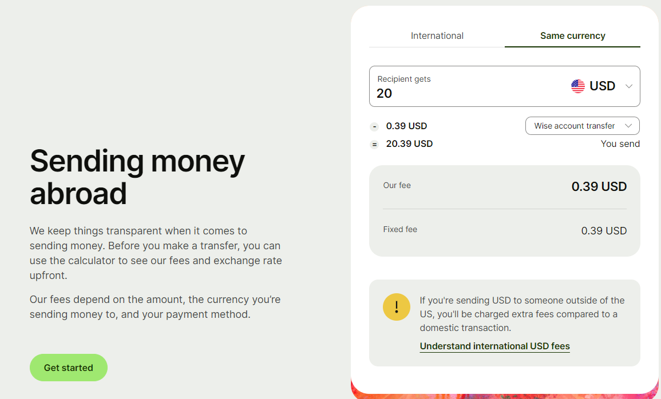Click the US flag icon
The image size is (661, 399).
coord(577,86)
